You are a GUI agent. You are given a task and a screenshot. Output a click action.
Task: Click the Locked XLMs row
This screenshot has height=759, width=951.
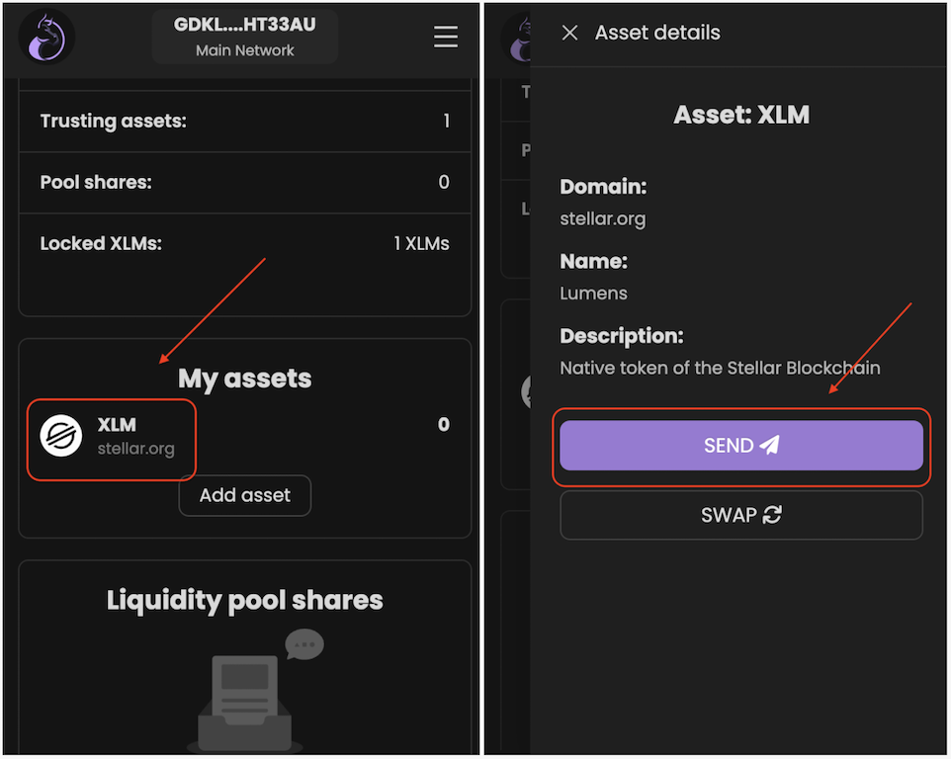(x=244, y=244)
